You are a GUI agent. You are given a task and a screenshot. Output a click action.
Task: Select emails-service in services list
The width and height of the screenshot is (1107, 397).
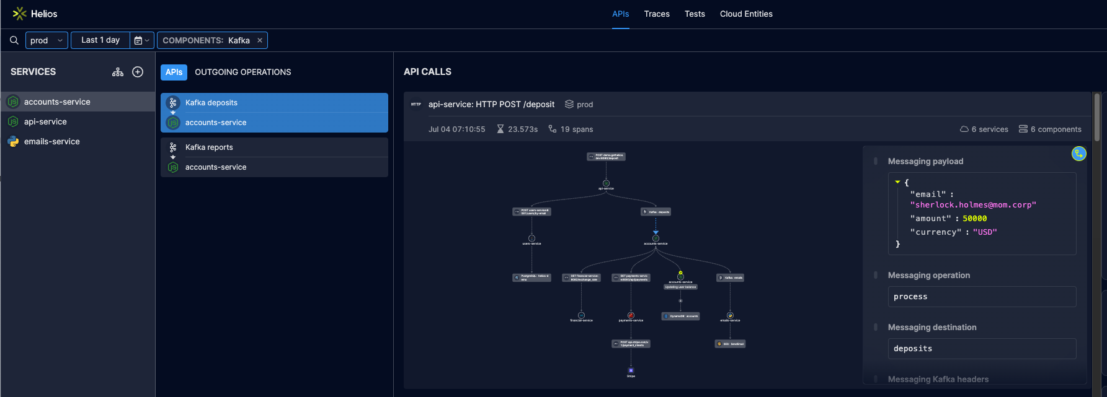(78, 141)
